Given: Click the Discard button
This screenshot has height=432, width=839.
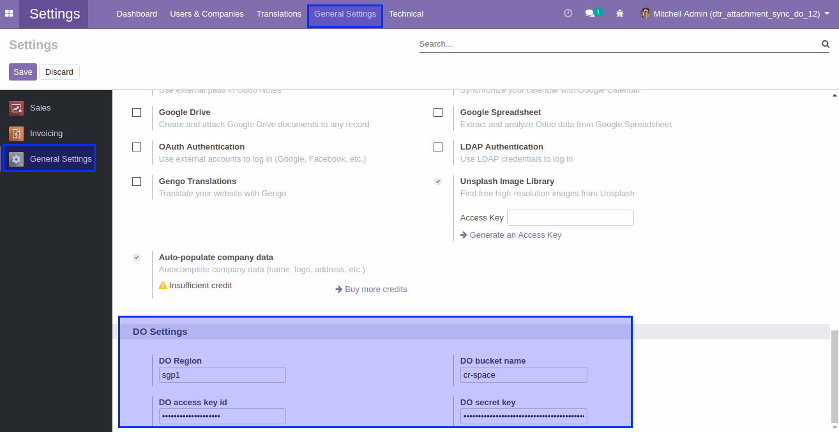Looking at the screenshot, I should pyautogui.click(x=59, y=72).
